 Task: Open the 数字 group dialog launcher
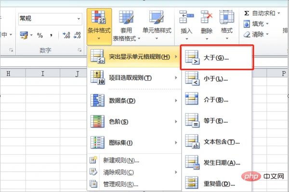(x=79, y=50)
